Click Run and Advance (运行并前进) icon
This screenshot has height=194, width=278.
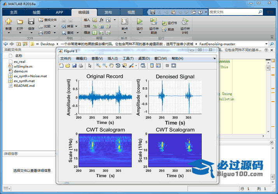click(154, 21)
